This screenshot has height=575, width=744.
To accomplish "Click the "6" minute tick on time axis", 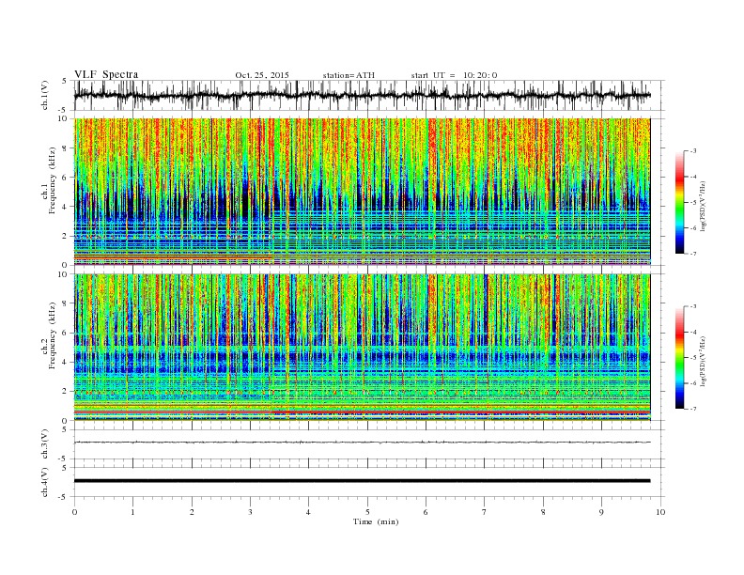I will [426, 512].
